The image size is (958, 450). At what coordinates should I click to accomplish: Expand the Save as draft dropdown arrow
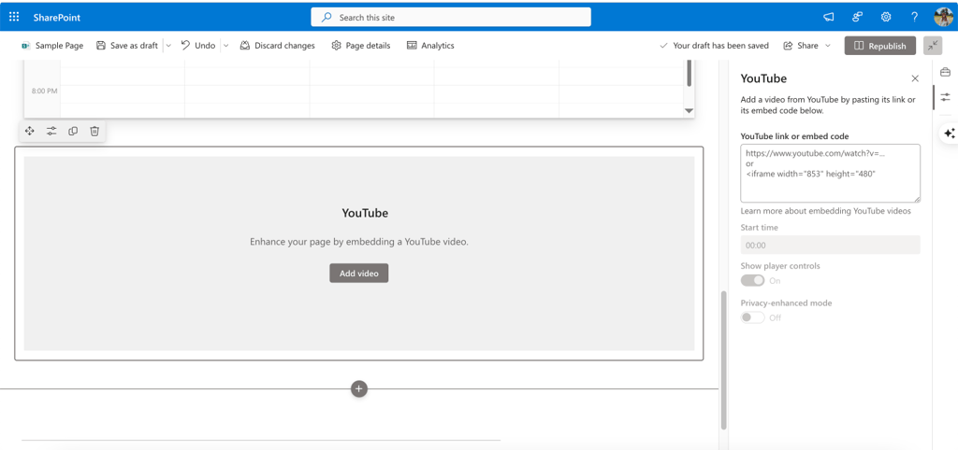pyautogui.click(x=168, y=46)
